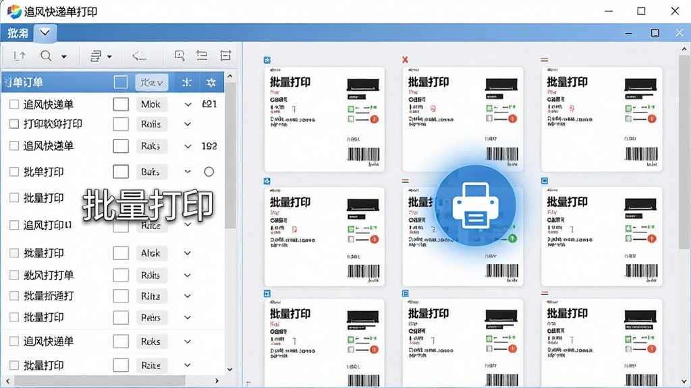Open the header dropdown left of the asterisk icon
This screenshot has height=388, width=691.
152,82
